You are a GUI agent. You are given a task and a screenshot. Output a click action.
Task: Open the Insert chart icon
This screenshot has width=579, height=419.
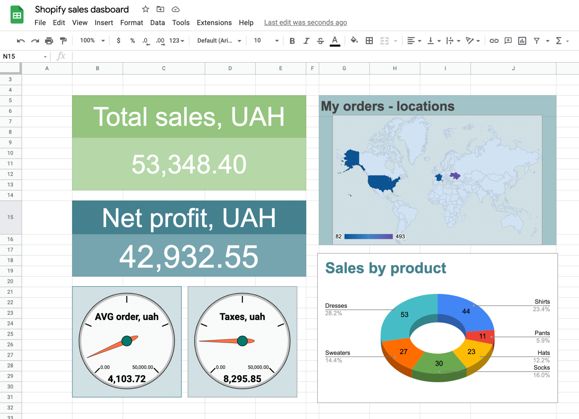(522, 40)
